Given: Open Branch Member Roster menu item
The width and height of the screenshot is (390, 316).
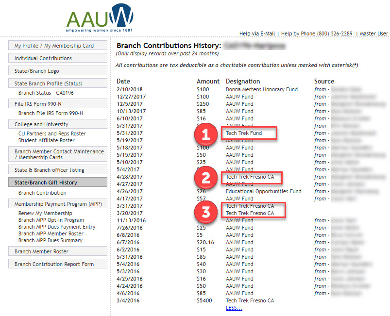Looking at the screenshot, I should click(58, 251).
